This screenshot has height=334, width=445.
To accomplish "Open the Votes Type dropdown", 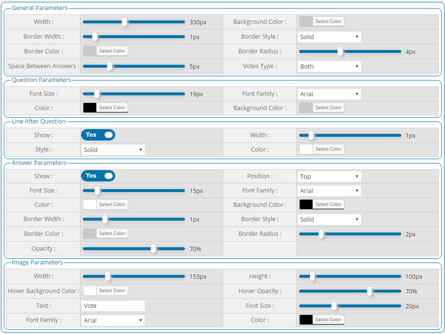I will click(x=329, y=66).
